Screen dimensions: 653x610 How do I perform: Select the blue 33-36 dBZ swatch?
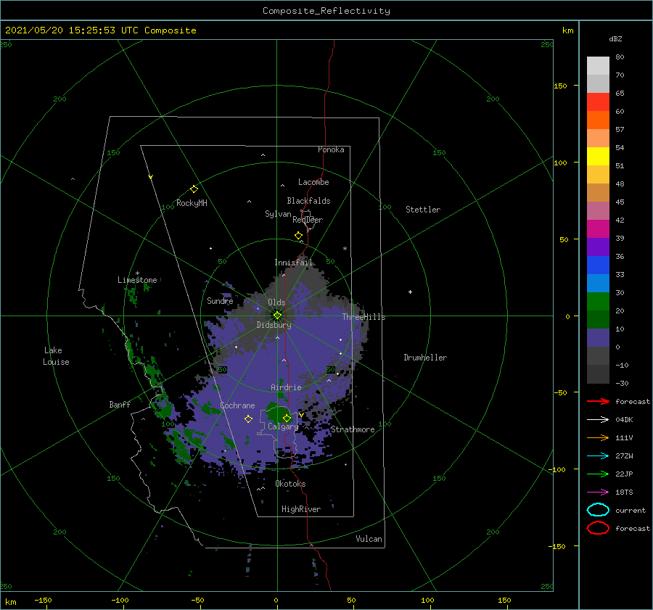tap(598, 265)
